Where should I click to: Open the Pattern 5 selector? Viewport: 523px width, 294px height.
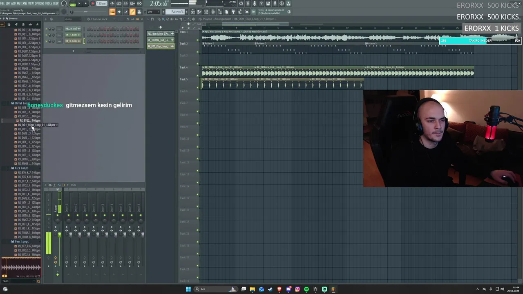tap(176, 11)
